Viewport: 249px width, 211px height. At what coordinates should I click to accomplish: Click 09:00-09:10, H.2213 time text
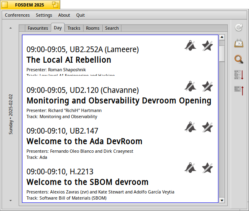[60, 171]
